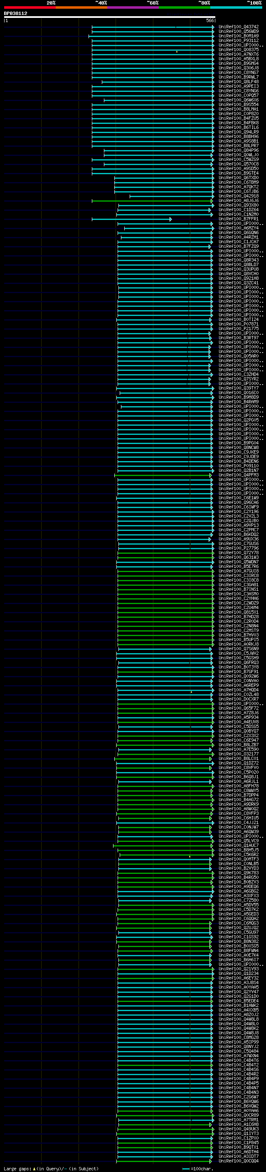The image size is (266, 1172).
Task: Select the BP038112 query name
Action: (x=15, y=13)
